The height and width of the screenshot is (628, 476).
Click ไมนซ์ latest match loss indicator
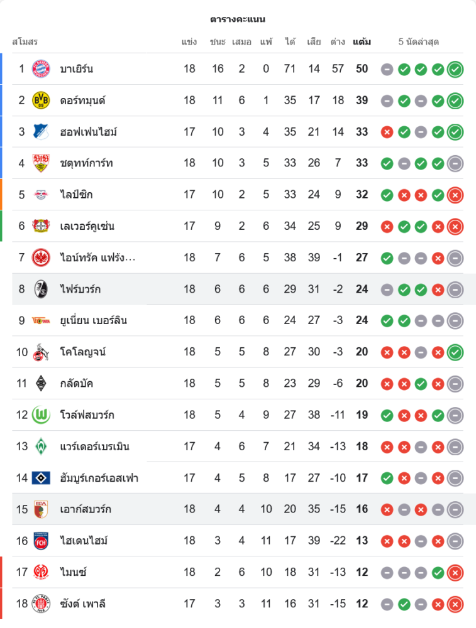(455, 572)
